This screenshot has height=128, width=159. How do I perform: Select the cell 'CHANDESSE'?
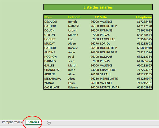coord(52,70)
